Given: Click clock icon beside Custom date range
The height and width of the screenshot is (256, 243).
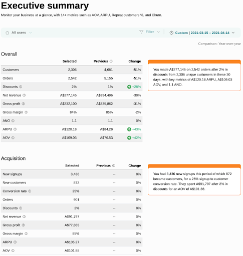Looking at the screenshot, I should (171, 32).
